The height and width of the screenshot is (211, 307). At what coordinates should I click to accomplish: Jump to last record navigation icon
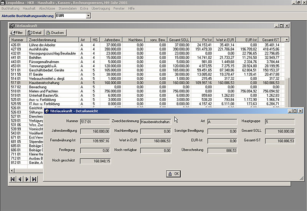[34, 179]
